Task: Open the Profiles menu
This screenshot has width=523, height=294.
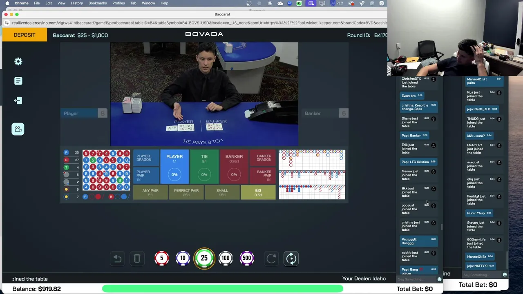Action: (x=118, y=3)
